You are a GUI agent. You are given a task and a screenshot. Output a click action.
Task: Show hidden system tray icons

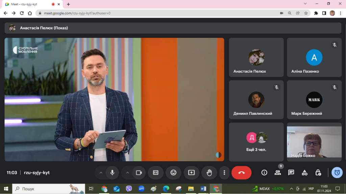[292, 189]
